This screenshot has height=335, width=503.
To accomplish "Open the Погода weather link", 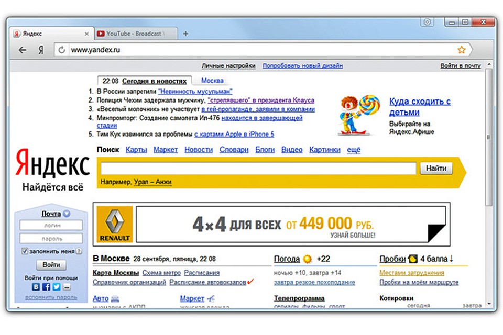I will click(x=287, y=259).
